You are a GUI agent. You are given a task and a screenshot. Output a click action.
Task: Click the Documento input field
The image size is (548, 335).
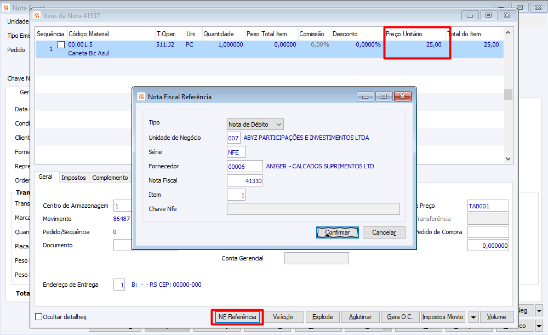pyautogui.click(x=122, y=245)
